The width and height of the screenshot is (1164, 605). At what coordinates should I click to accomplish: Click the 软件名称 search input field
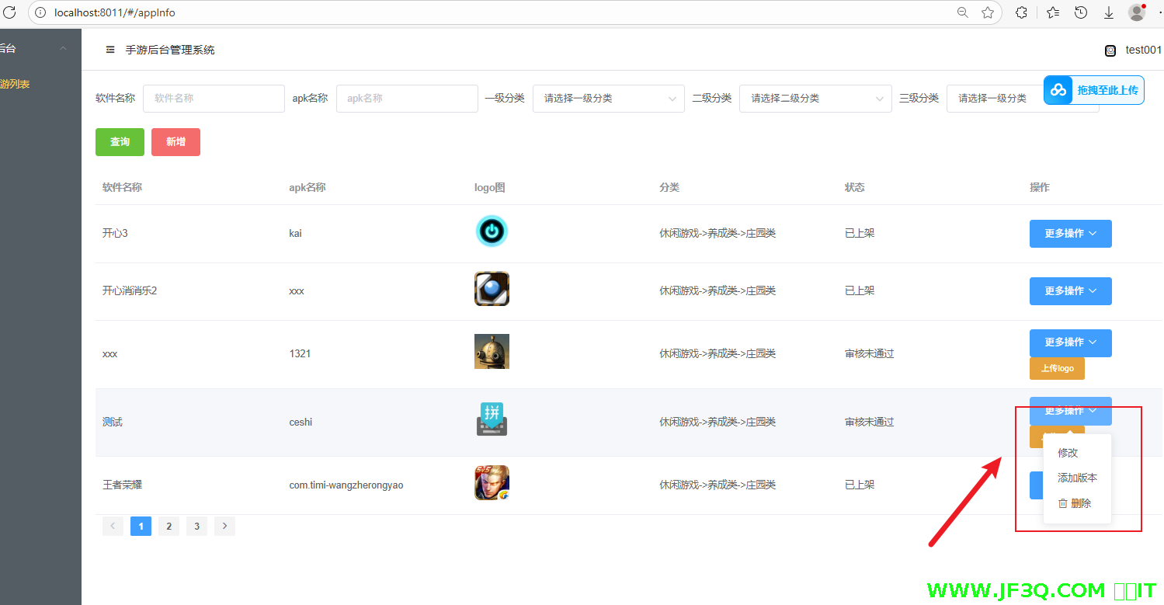(x=214, y=99)
